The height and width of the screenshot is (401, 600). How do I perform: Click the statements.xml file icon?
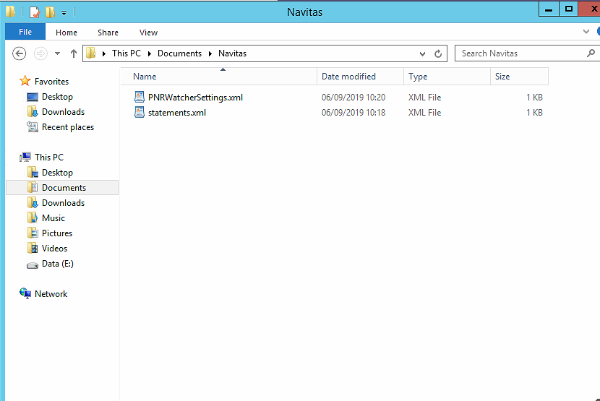pyautogui.click(x=140, y=112)
